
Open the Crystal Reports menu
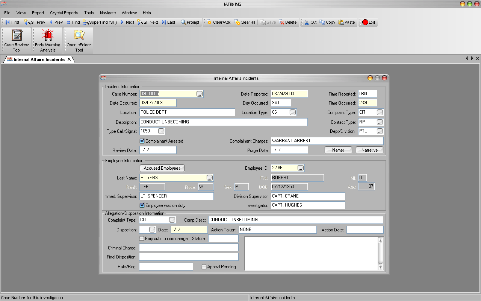(x=64, y=13)
